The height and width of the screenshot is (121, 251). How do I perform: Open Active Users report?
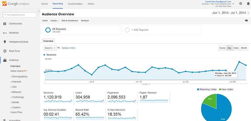17,71
